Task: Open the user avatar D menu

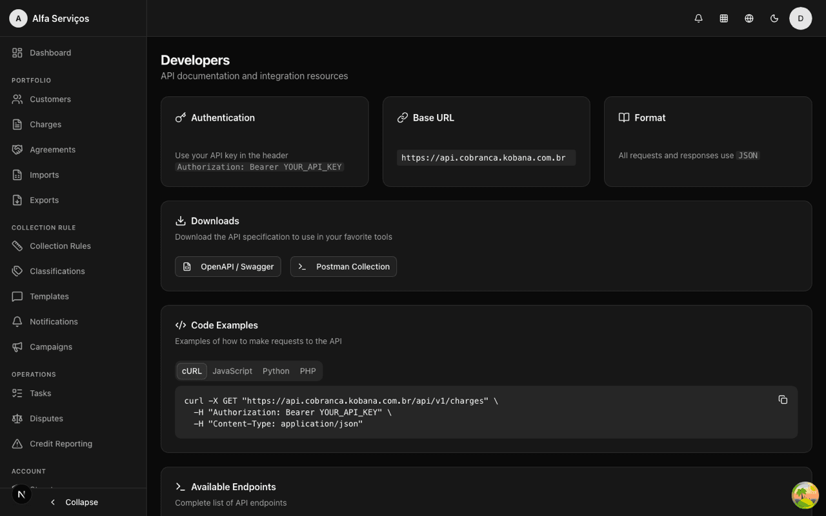Action: [801, 18]
